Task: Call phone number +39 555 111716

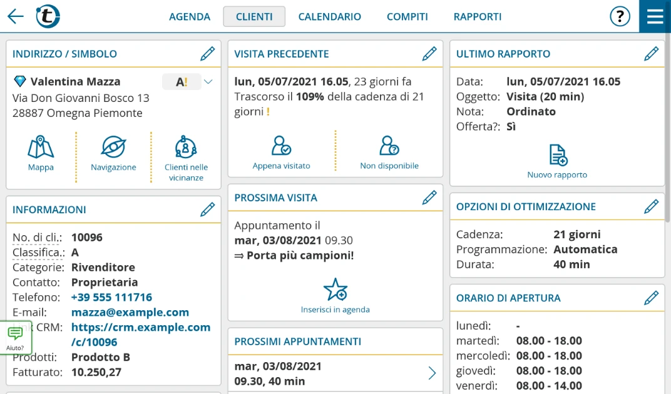Action: tap(111, 297)
